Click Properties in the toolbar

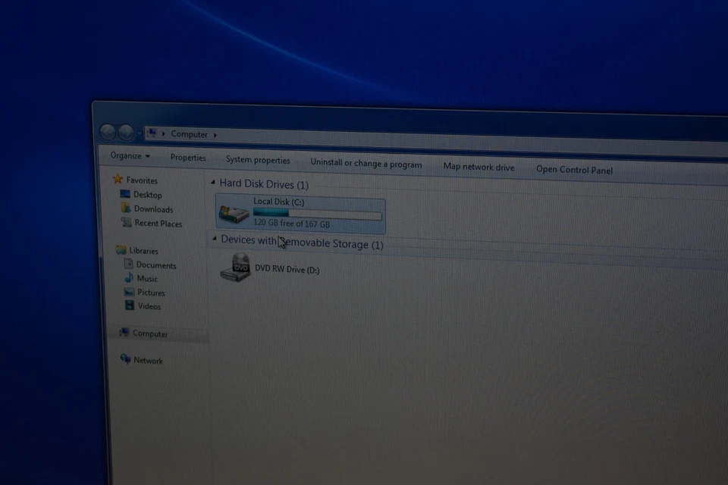click(x=188, y=158)
